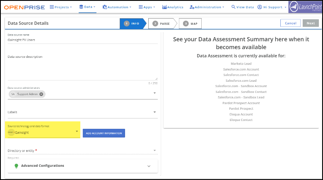Image resolution: width=323 pixels, height=180 pixels.
Task: Remove the Support Admin chip
Action: 41,94
